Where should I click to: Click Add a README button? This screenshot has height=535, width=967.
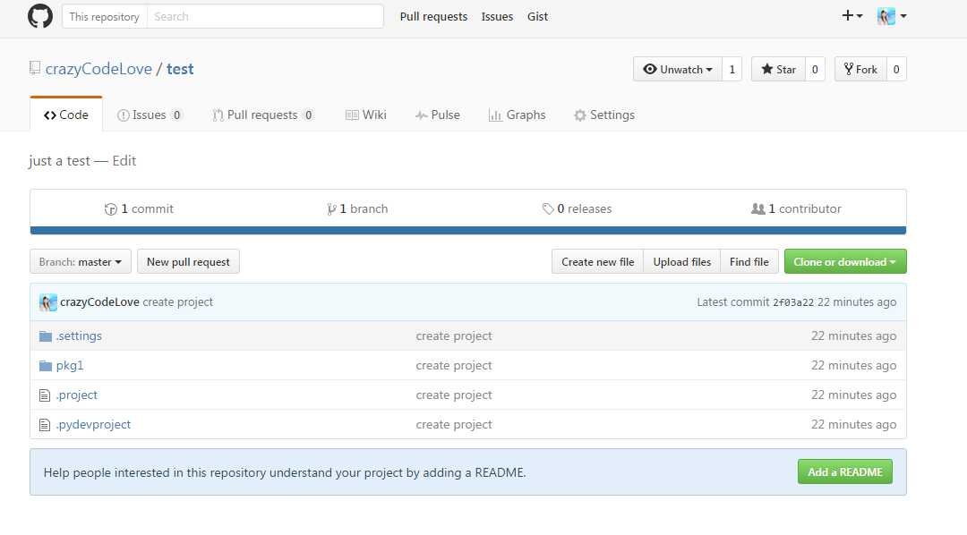pos(845,472)
